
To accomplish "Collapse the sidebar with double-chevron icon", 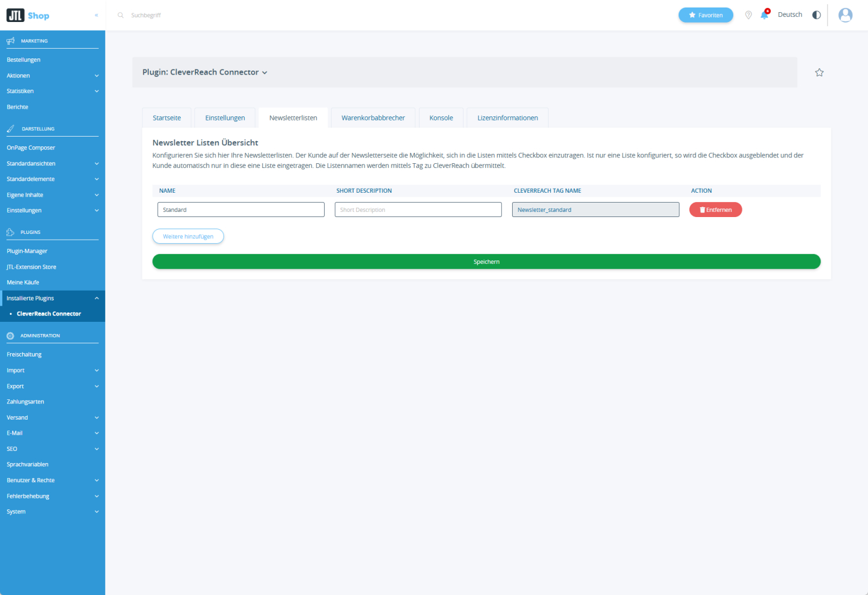I will pyautogui.click(x=96, y=16).
